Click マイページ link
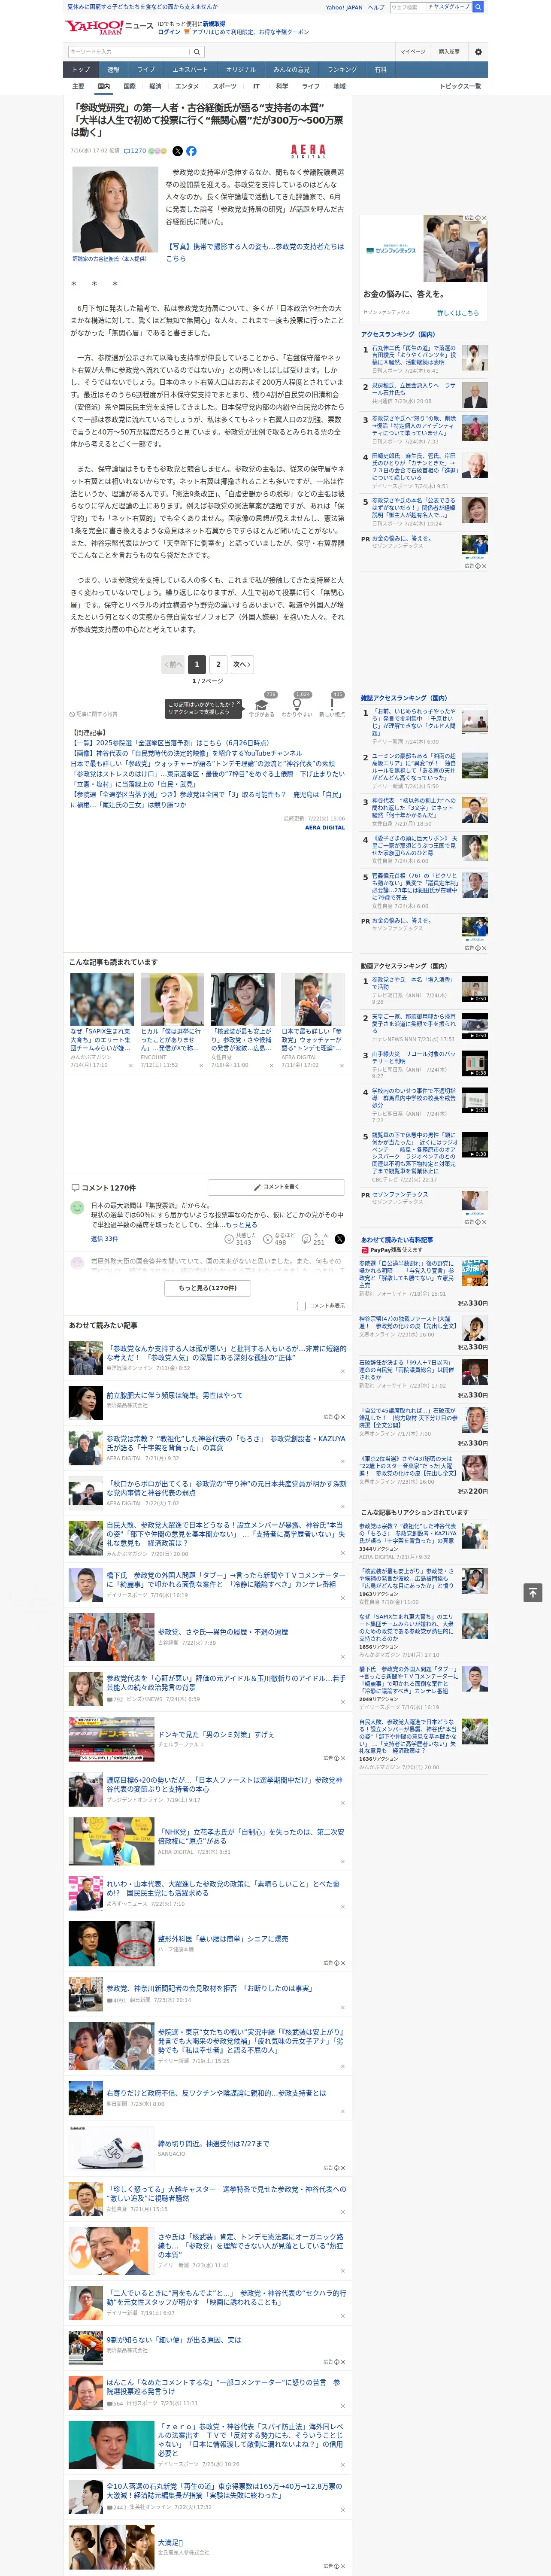Viewport: 551px width, 2576px height. pyautogui.click(x=413, y=51)
